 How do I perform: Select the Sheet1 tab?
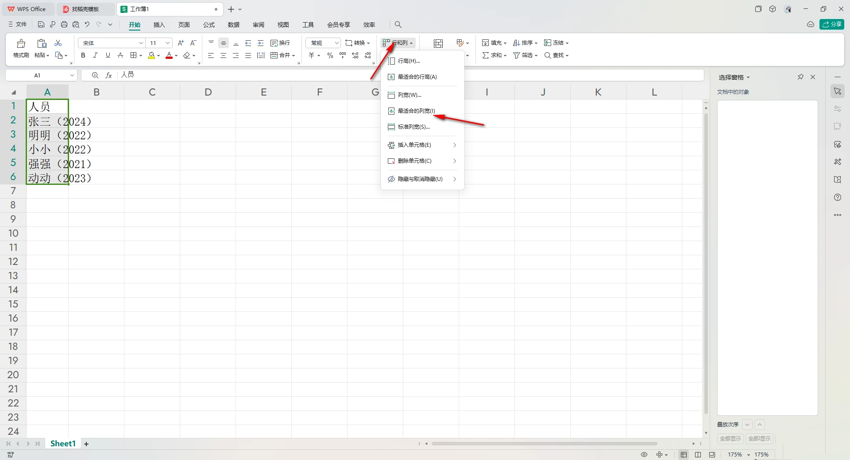coord(63,443)
